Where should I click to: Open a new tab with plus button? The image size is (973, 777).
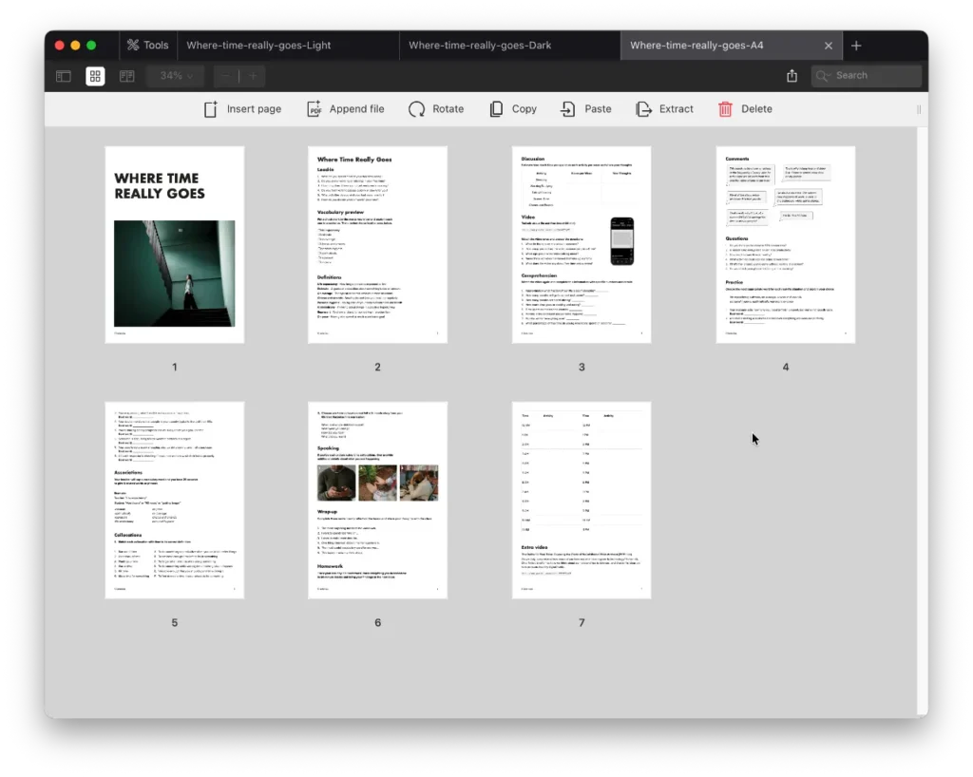[856, 46]
